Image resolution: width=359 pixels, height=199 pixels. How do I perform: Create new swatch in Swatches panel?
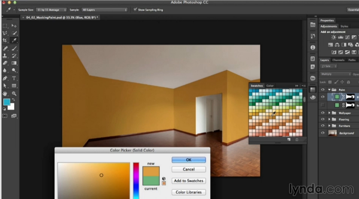point(289,140)
